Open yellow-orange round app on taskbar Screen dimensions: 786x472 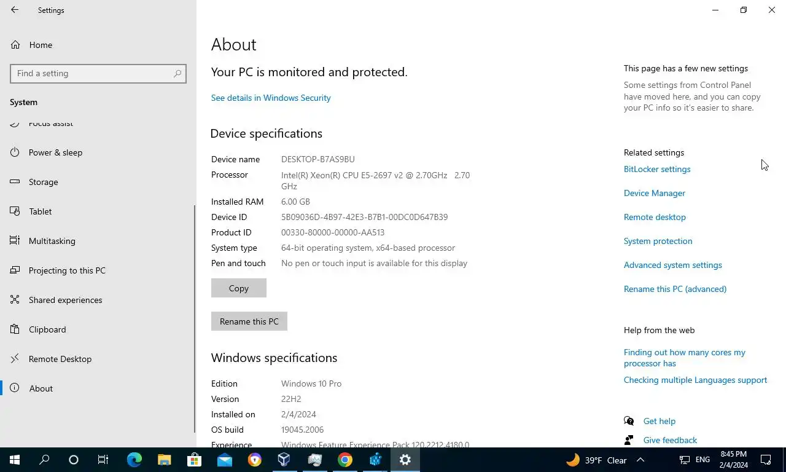pos(254,460)
